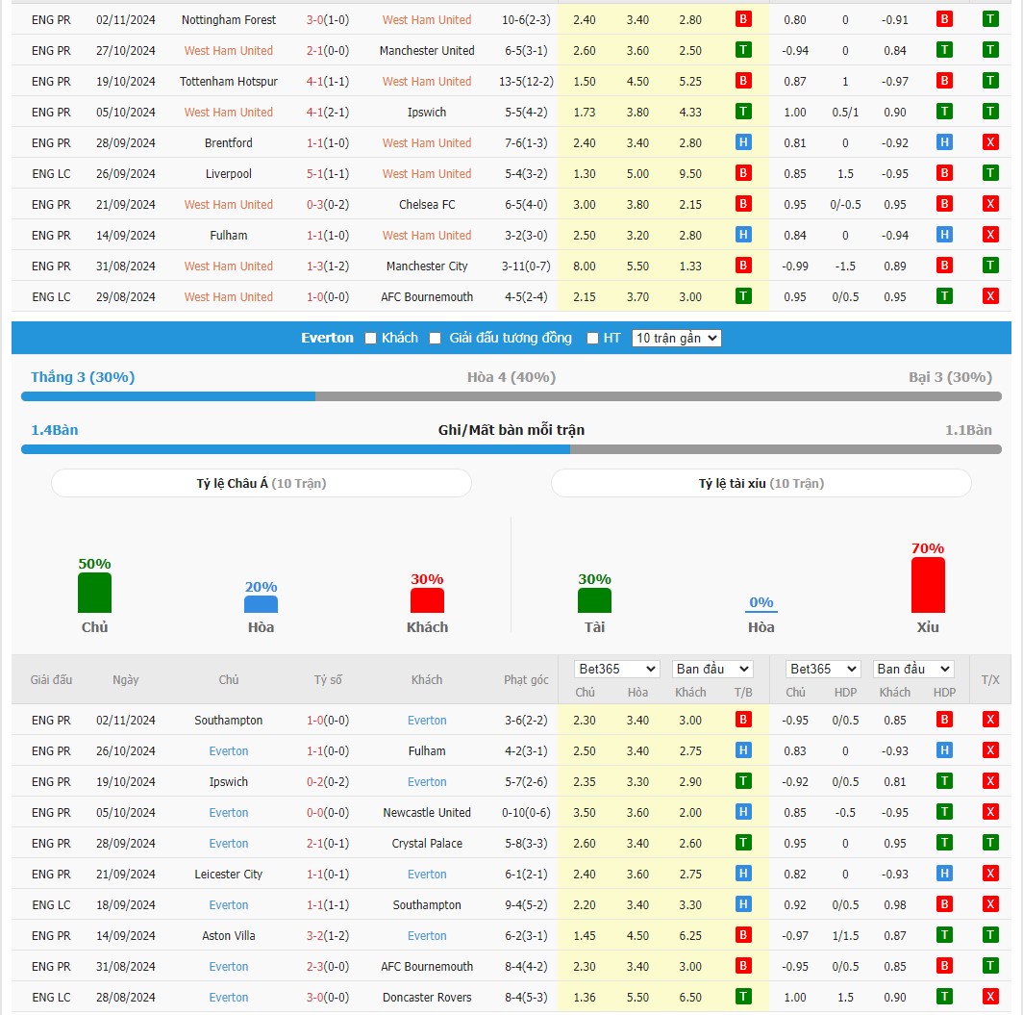This screenshot has width=1023, height=1015.
Task: Click the green T T/X badge in Everton-Bournemouth 31/08/2024 row
Action: [x=990, y=965]
